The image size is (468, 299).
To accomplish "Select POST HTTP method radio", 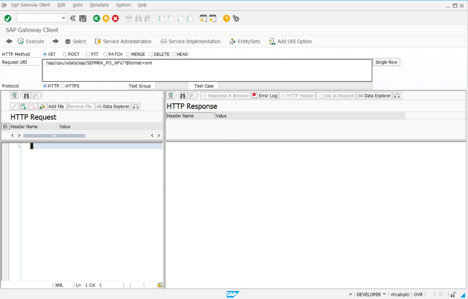I will pos(65,54).
